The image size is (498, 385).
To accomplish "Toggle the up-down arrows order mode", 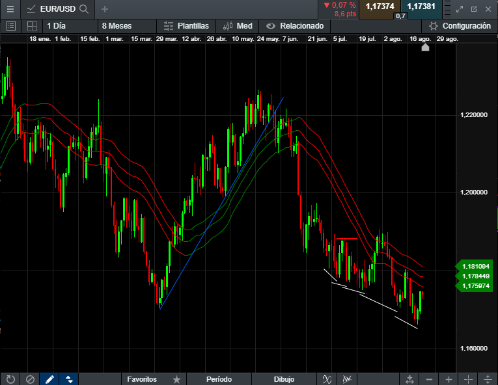I will click(69, 379).
